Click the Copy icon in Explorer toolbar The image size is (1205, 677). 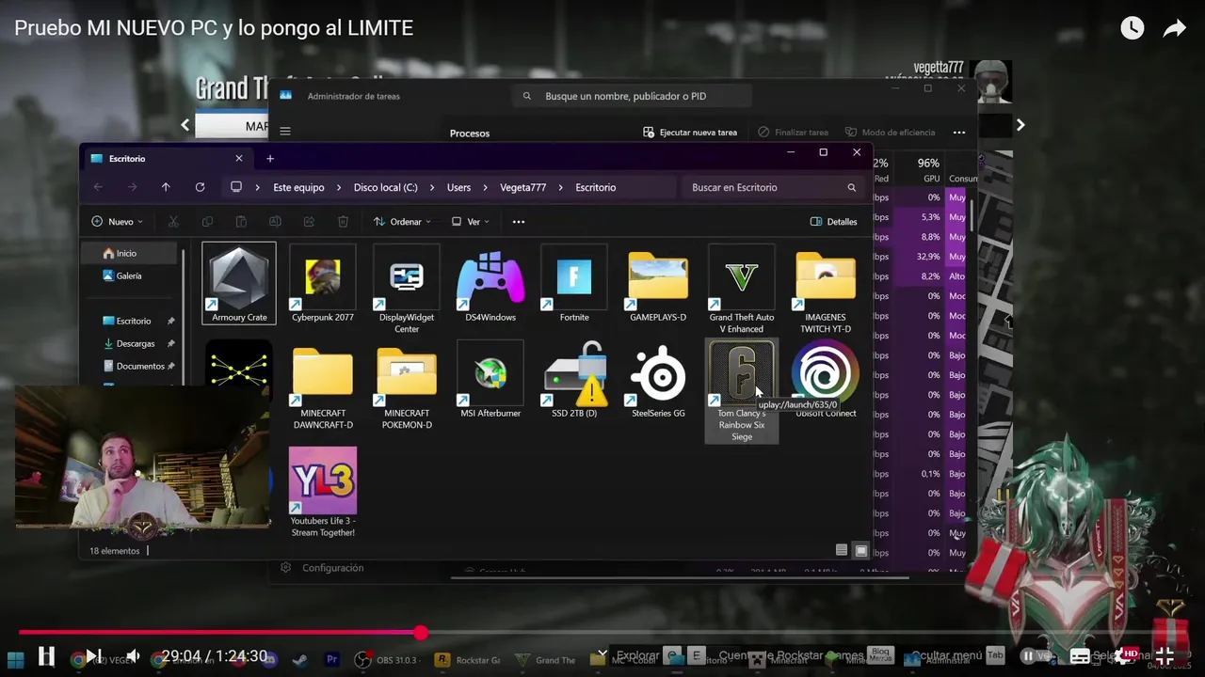[207, 222]
